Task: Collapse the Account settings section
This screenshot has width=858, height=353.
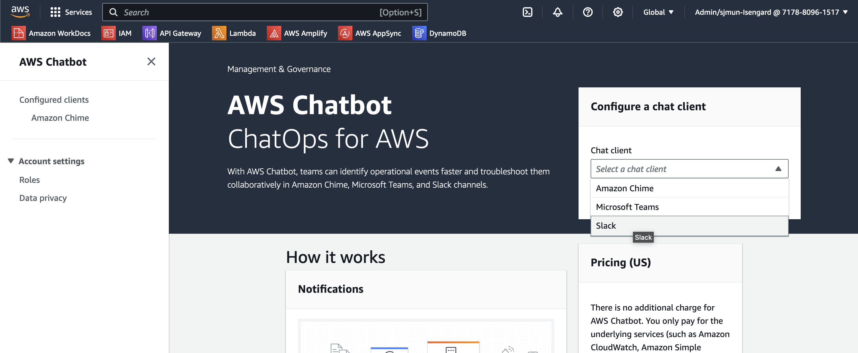Action: tap(11, 161)
